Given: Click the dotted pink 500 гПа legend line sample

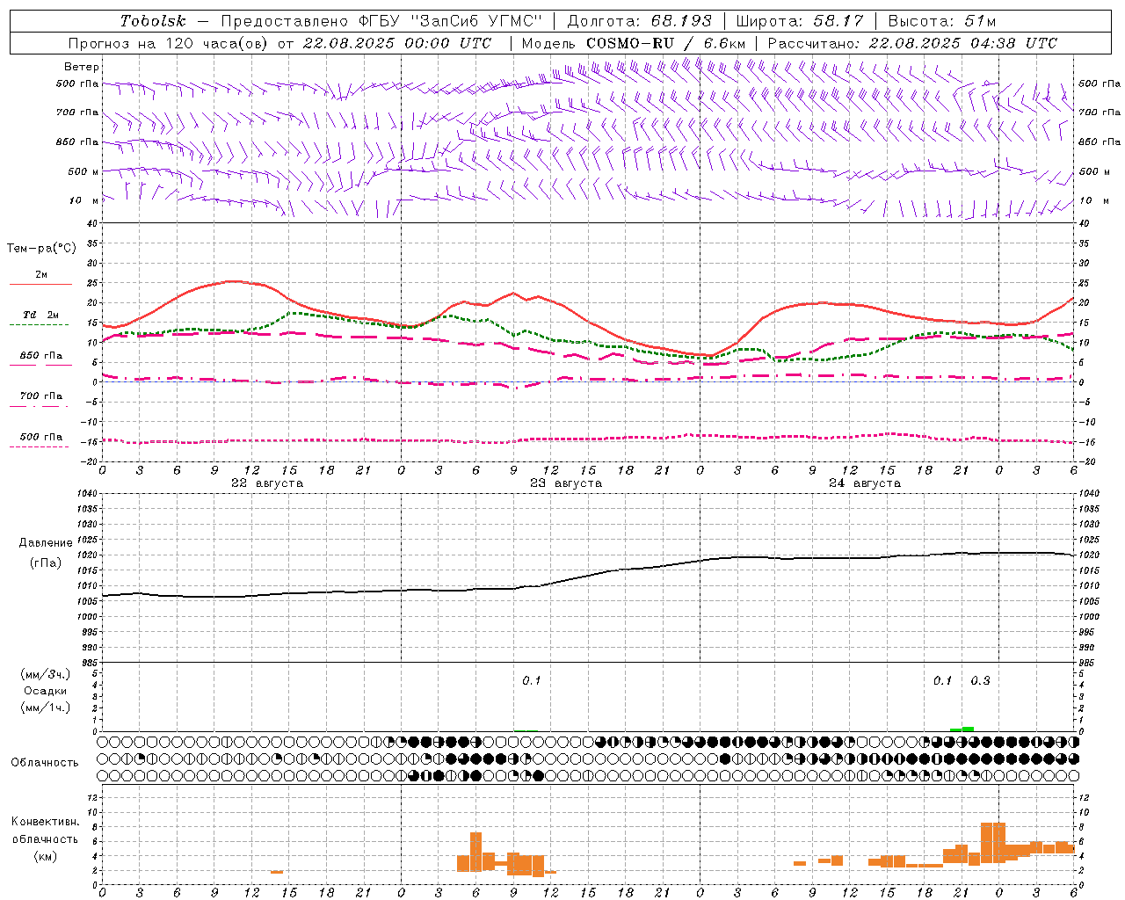Looking at the screenshot, I should tap(39, 446).
